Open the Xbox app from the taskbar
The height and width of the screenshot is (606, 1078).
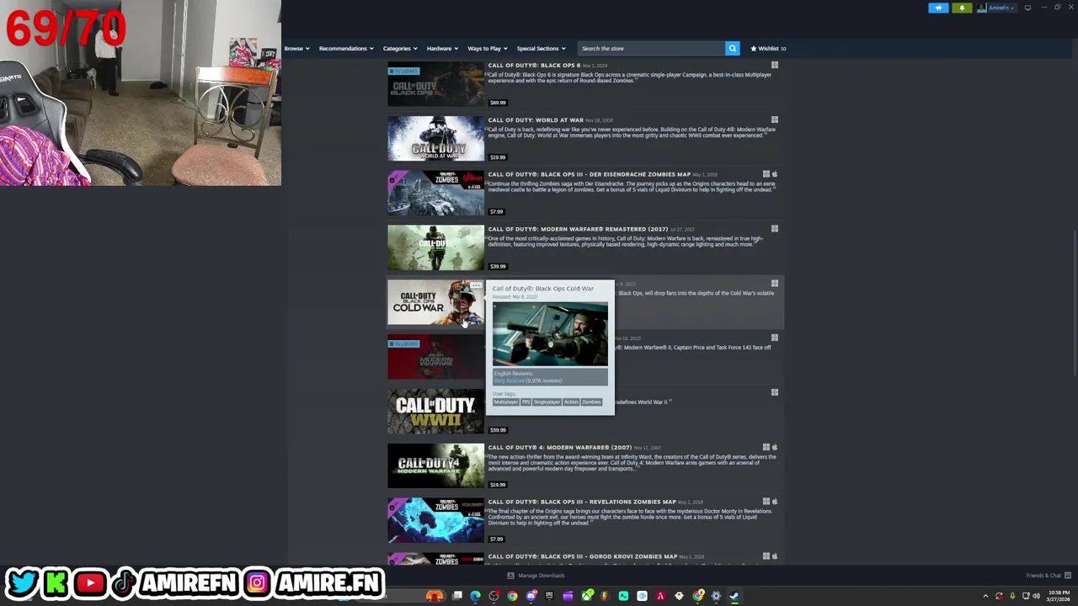pyautogui.click(x=586, y=596)
